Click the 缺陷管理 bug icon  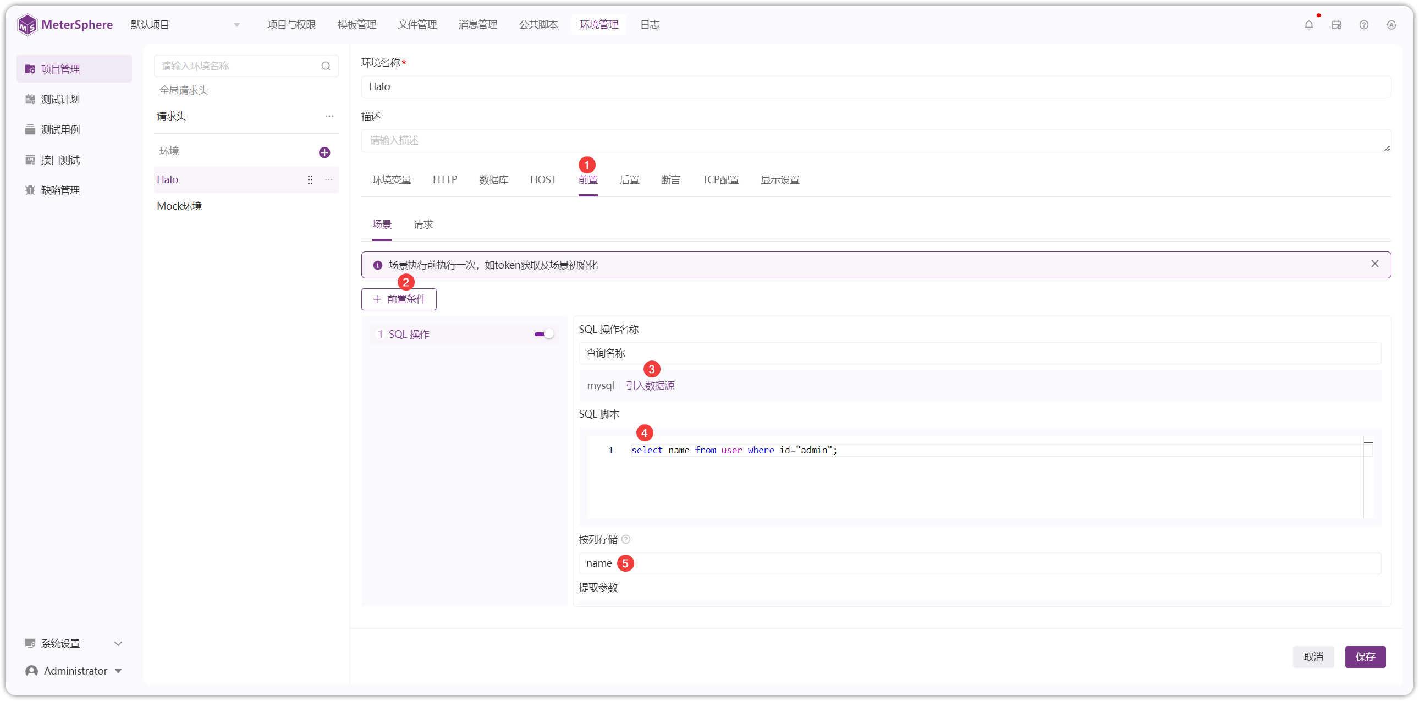30,190
